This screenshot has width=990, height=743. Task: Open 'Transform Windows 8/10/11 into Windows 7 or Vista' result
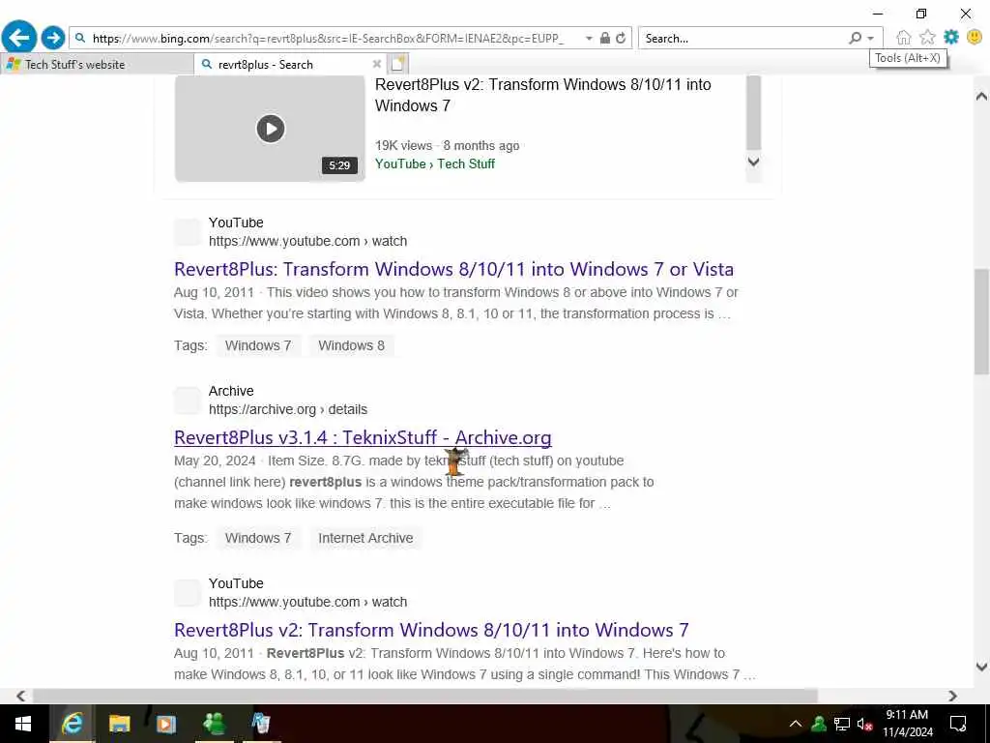coord(453,269)
